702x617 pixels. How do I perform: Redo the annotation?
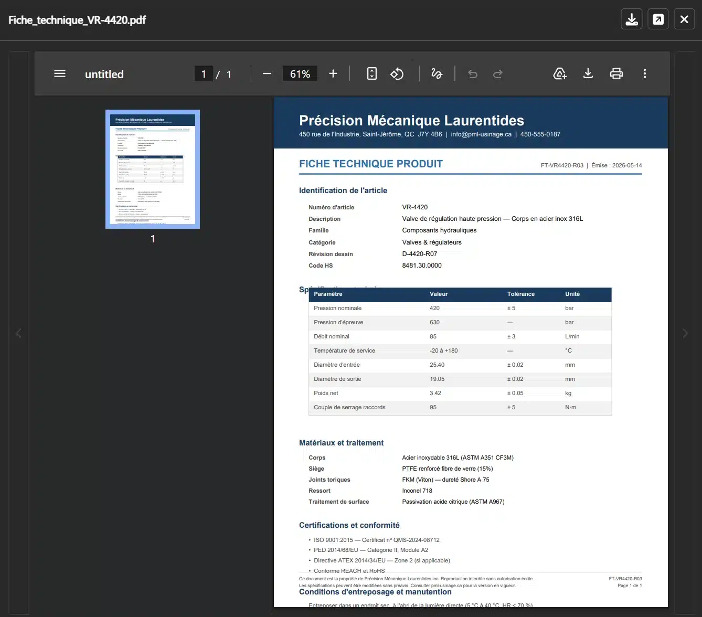pos(498,74)
